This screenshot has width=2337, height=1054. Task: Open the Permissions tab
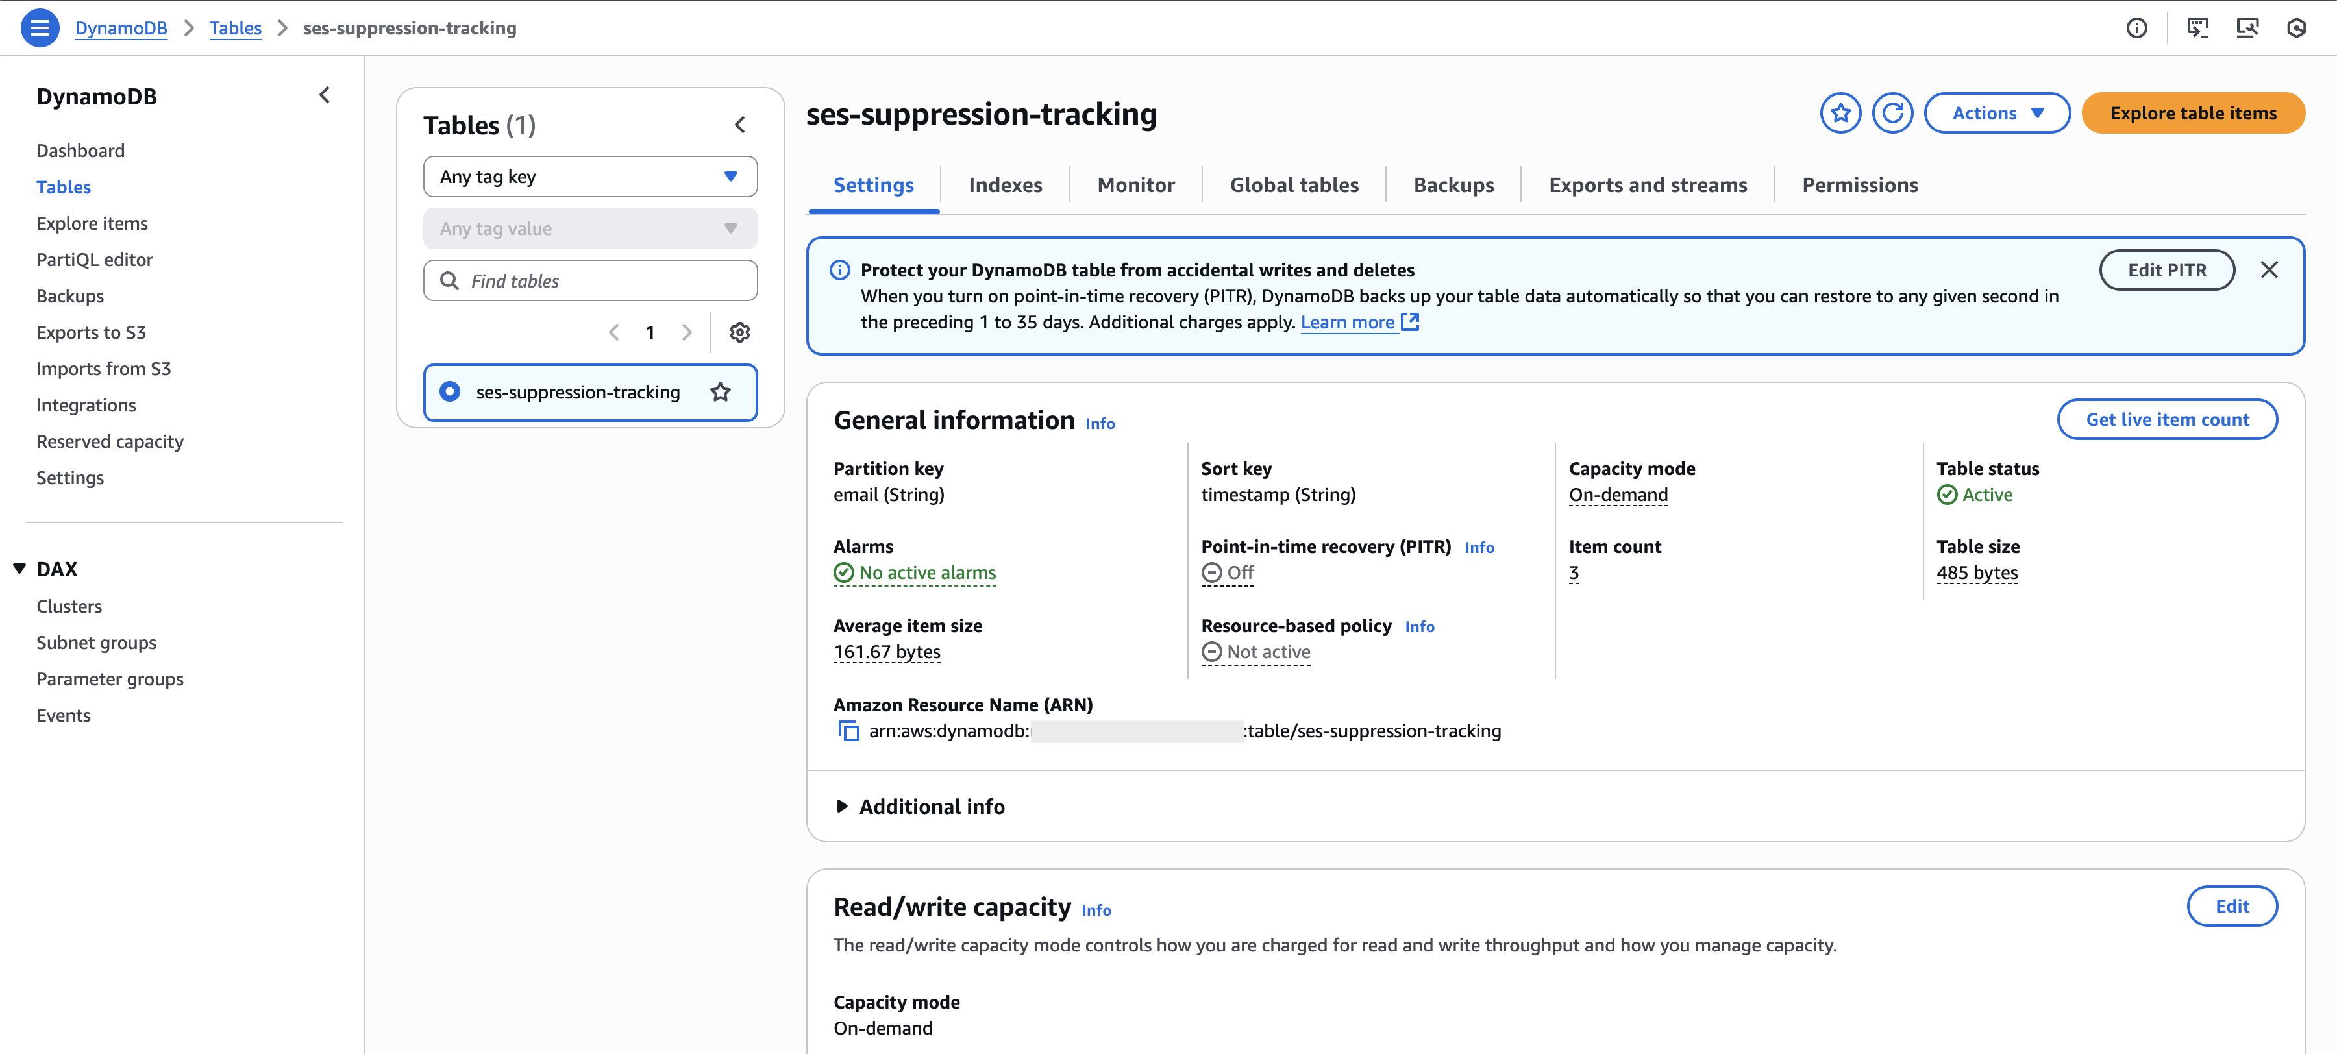point(1860,185)
